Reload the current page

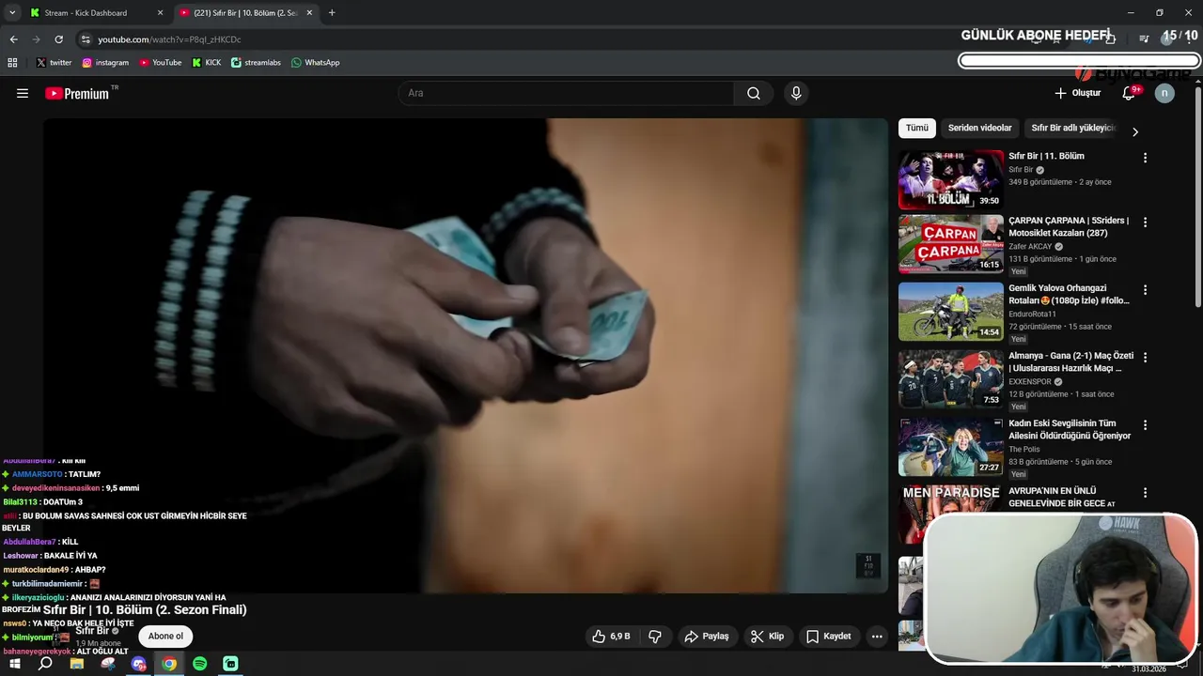[x=58, y=39]
